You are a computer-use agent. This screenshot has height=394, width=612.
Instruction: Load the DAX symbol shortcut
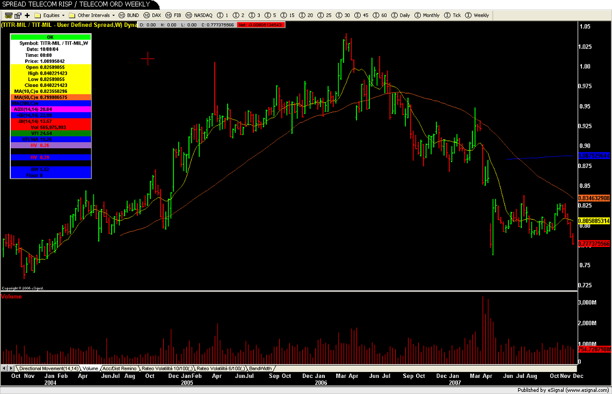click(x=152, y=16)
